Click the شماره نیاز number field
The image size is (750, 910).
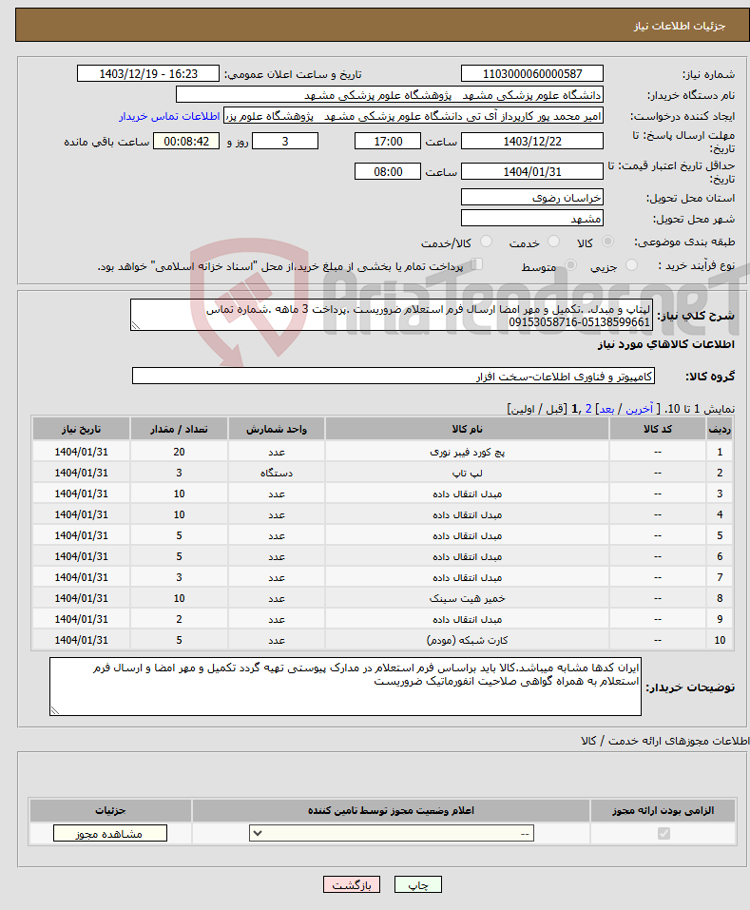click(532, 74)
